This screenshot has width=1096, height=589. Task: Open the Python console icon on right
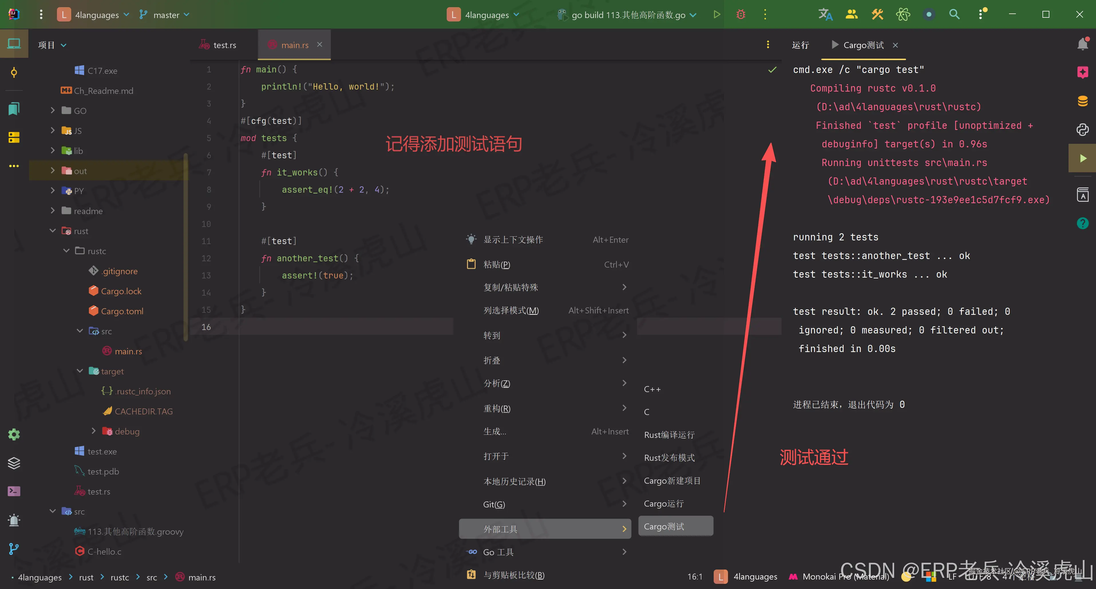pyautogui.click(x=1082, y=130)
